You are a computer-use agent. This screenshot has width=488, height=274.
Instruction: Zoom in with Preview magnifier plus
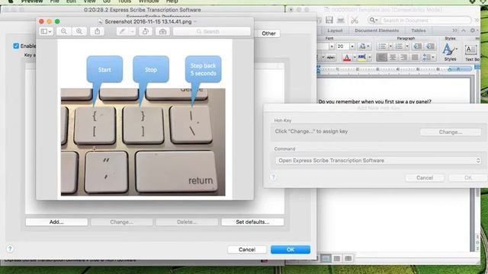[79, 31]
